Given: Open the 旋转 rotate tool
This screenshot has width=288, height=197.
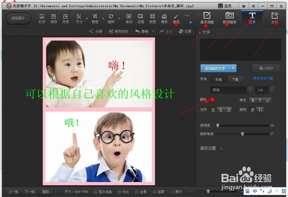Looking at the screenshot, I should (111, 19).
